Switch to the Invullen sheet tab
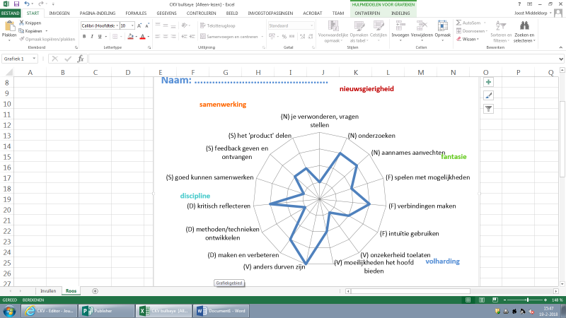 (48, 291)
